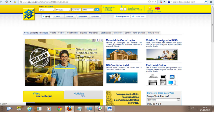
Task: Click the Ponto pra Você e Dotz banner
Action: [x=123, y=98]
